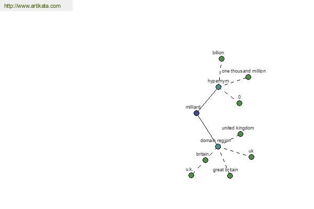
Task: Click the domain region text label
Action: click(x=216, y=141)
